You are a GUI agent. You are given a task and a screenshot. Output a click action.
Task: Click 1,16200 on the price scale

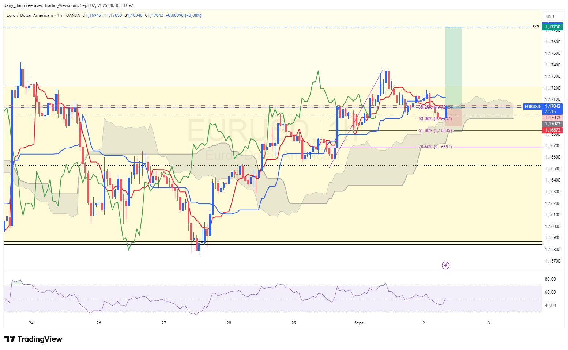click(x=553, y=203)
